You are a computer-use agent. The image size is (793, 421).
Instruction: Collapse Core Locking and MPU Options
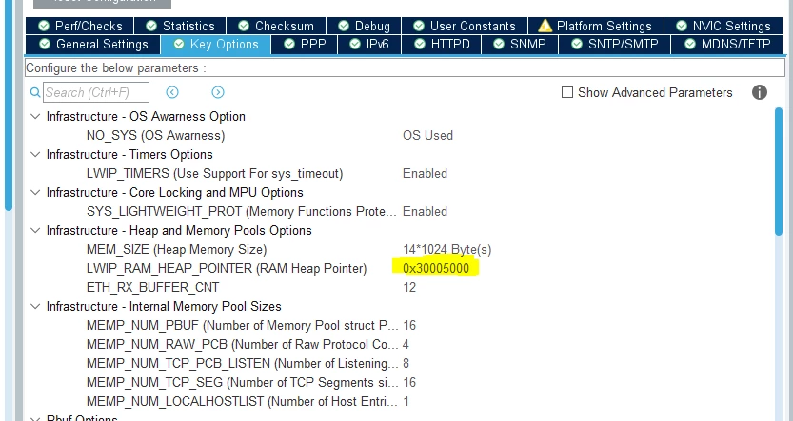click(35, 192)
